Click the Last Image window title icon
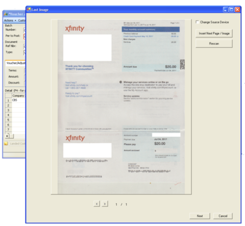Image resolution: width=245 pixels, height=226 pixels. 29,9
